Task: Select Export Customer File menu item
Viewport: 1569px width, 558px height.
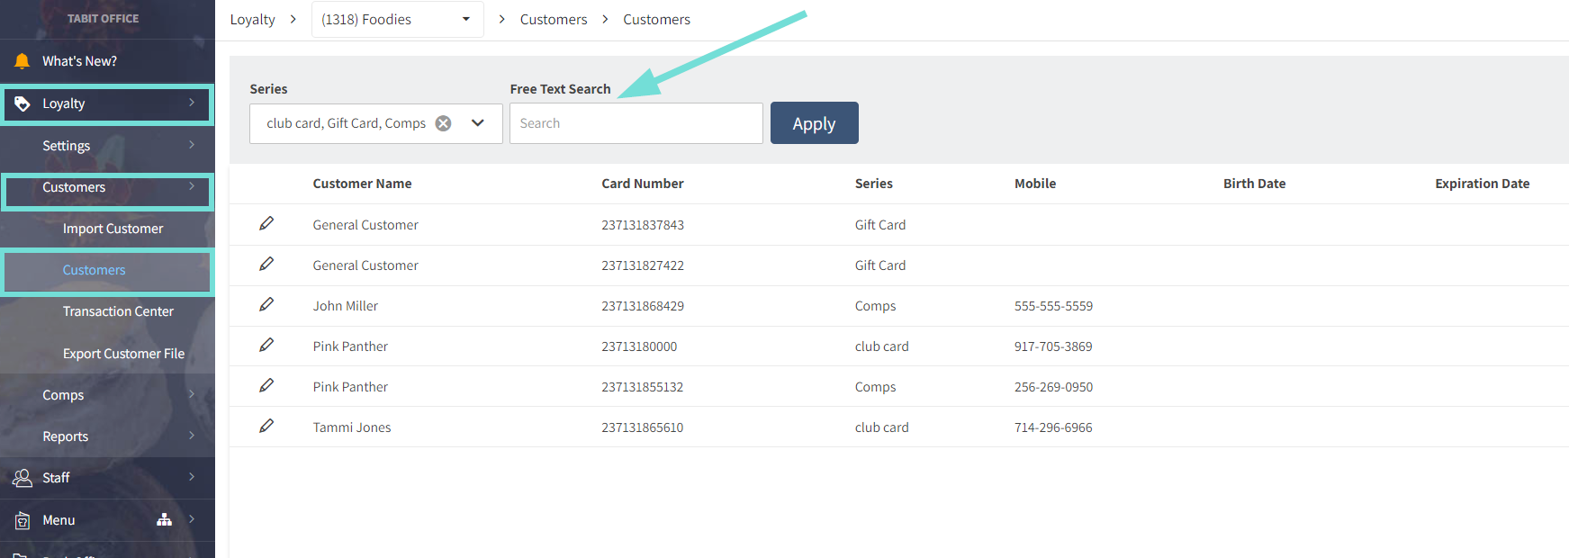Action: [x=123, y=354]
